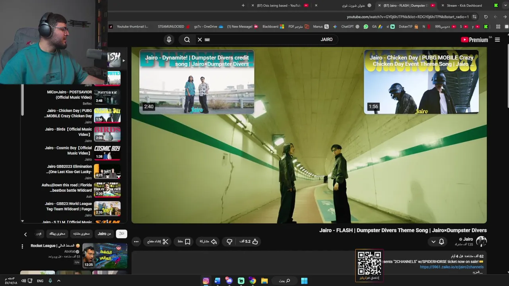Open the DokanTIP bookmark
Screen dimensions: 509x286
click(408, 27)
